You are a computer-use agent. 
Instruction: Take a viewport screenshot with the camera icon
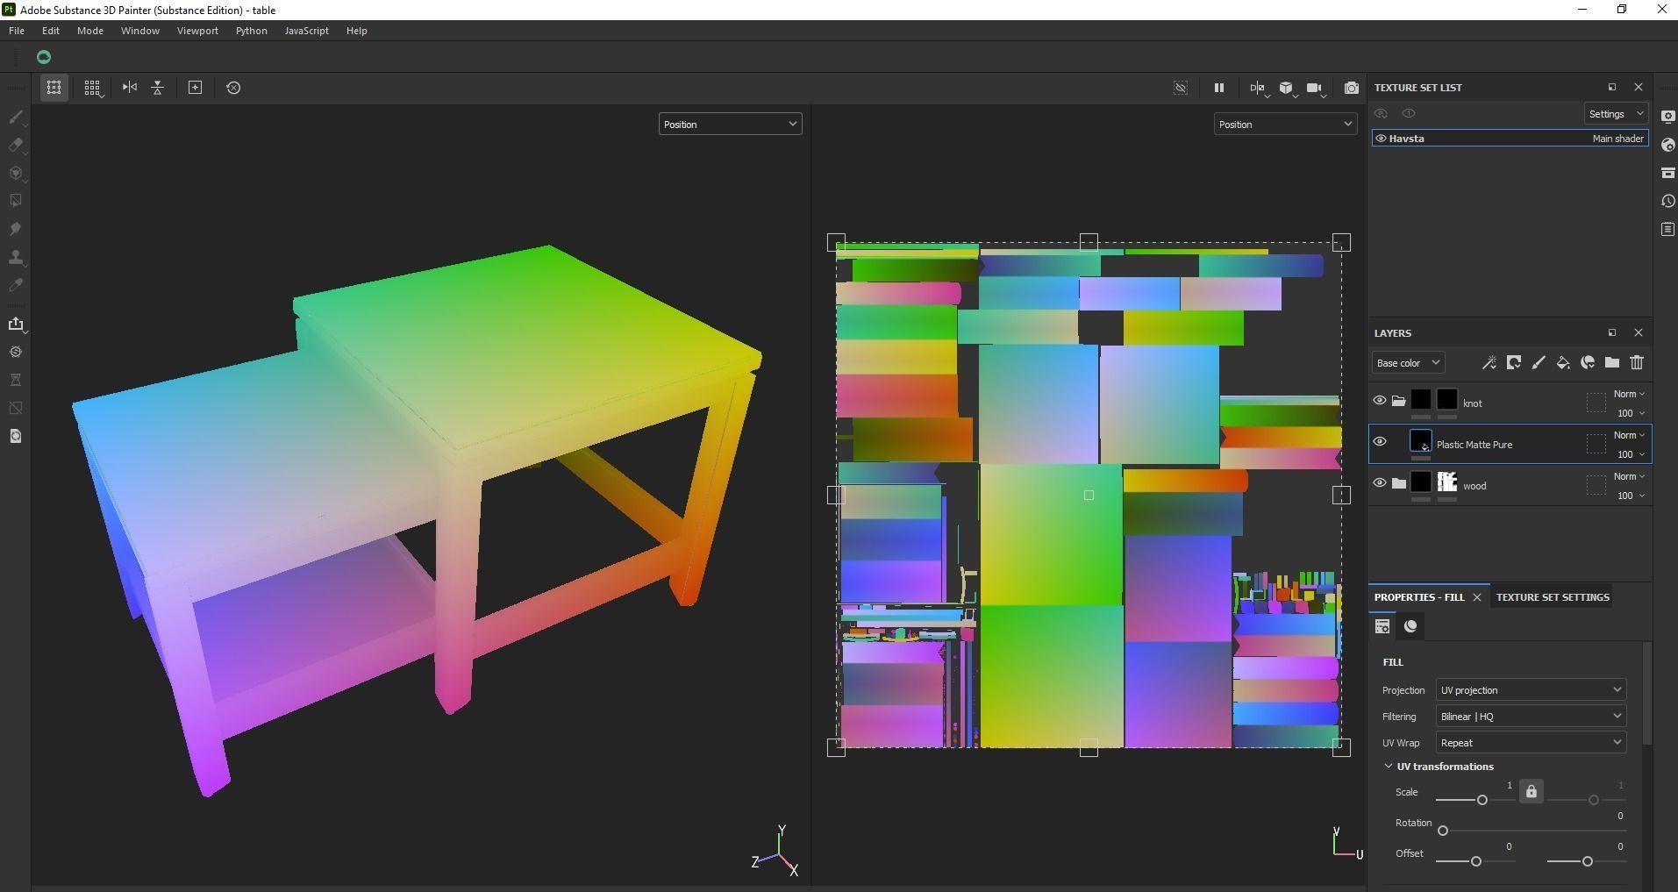click(x=1352, y=88)
